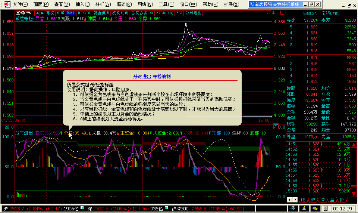Click the stock code 580024
Viewport: 358px width, 213px height.
click(x=310, y=13)
